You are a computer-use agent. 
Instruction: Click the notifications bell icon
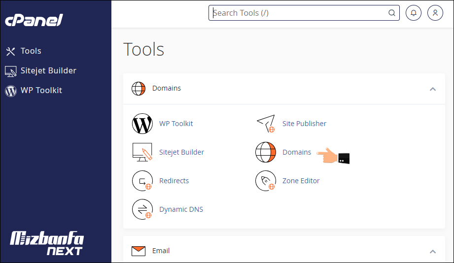414,13
